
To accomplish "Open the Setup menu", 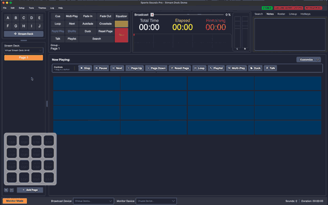I will 22,8.
